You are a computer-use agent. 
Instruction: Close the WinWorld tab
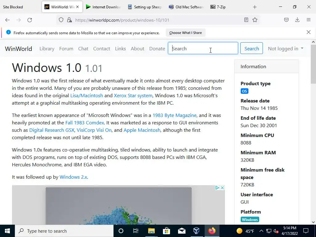pos(77,7)
